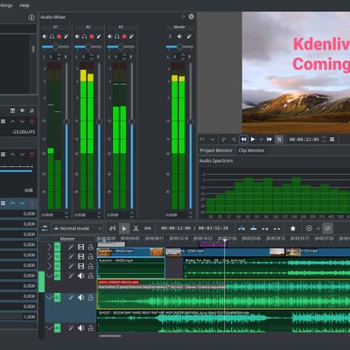This screenshot has height=350, width=350.
Task: Arm recording on mixer channel A2
Action: pos(92,37)
